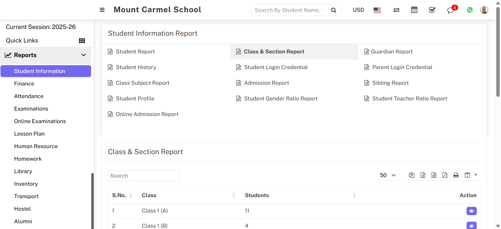
Task: Click the hamburger menu toggle icon
Action: [102, 10]
